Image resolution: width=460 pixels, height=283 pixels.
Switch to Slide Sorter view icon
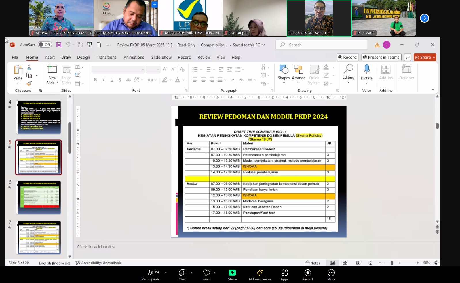click(345, 263)
